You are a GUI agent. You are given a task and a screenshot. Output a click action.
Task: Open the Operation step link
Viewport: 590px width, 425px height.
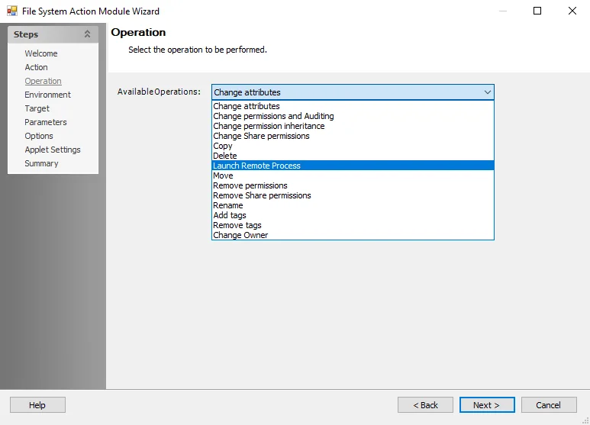click(x=43, y=81)
